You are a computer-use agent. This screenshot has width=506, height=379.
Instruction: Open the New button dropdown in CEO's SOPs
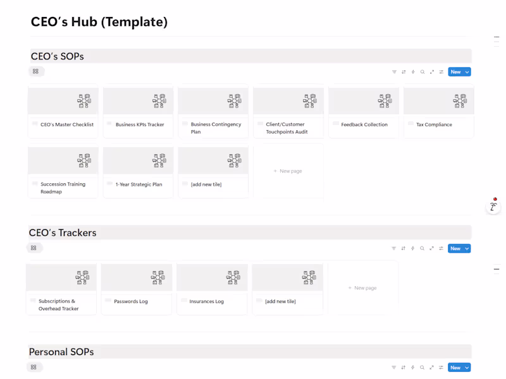tap(467, 71)
